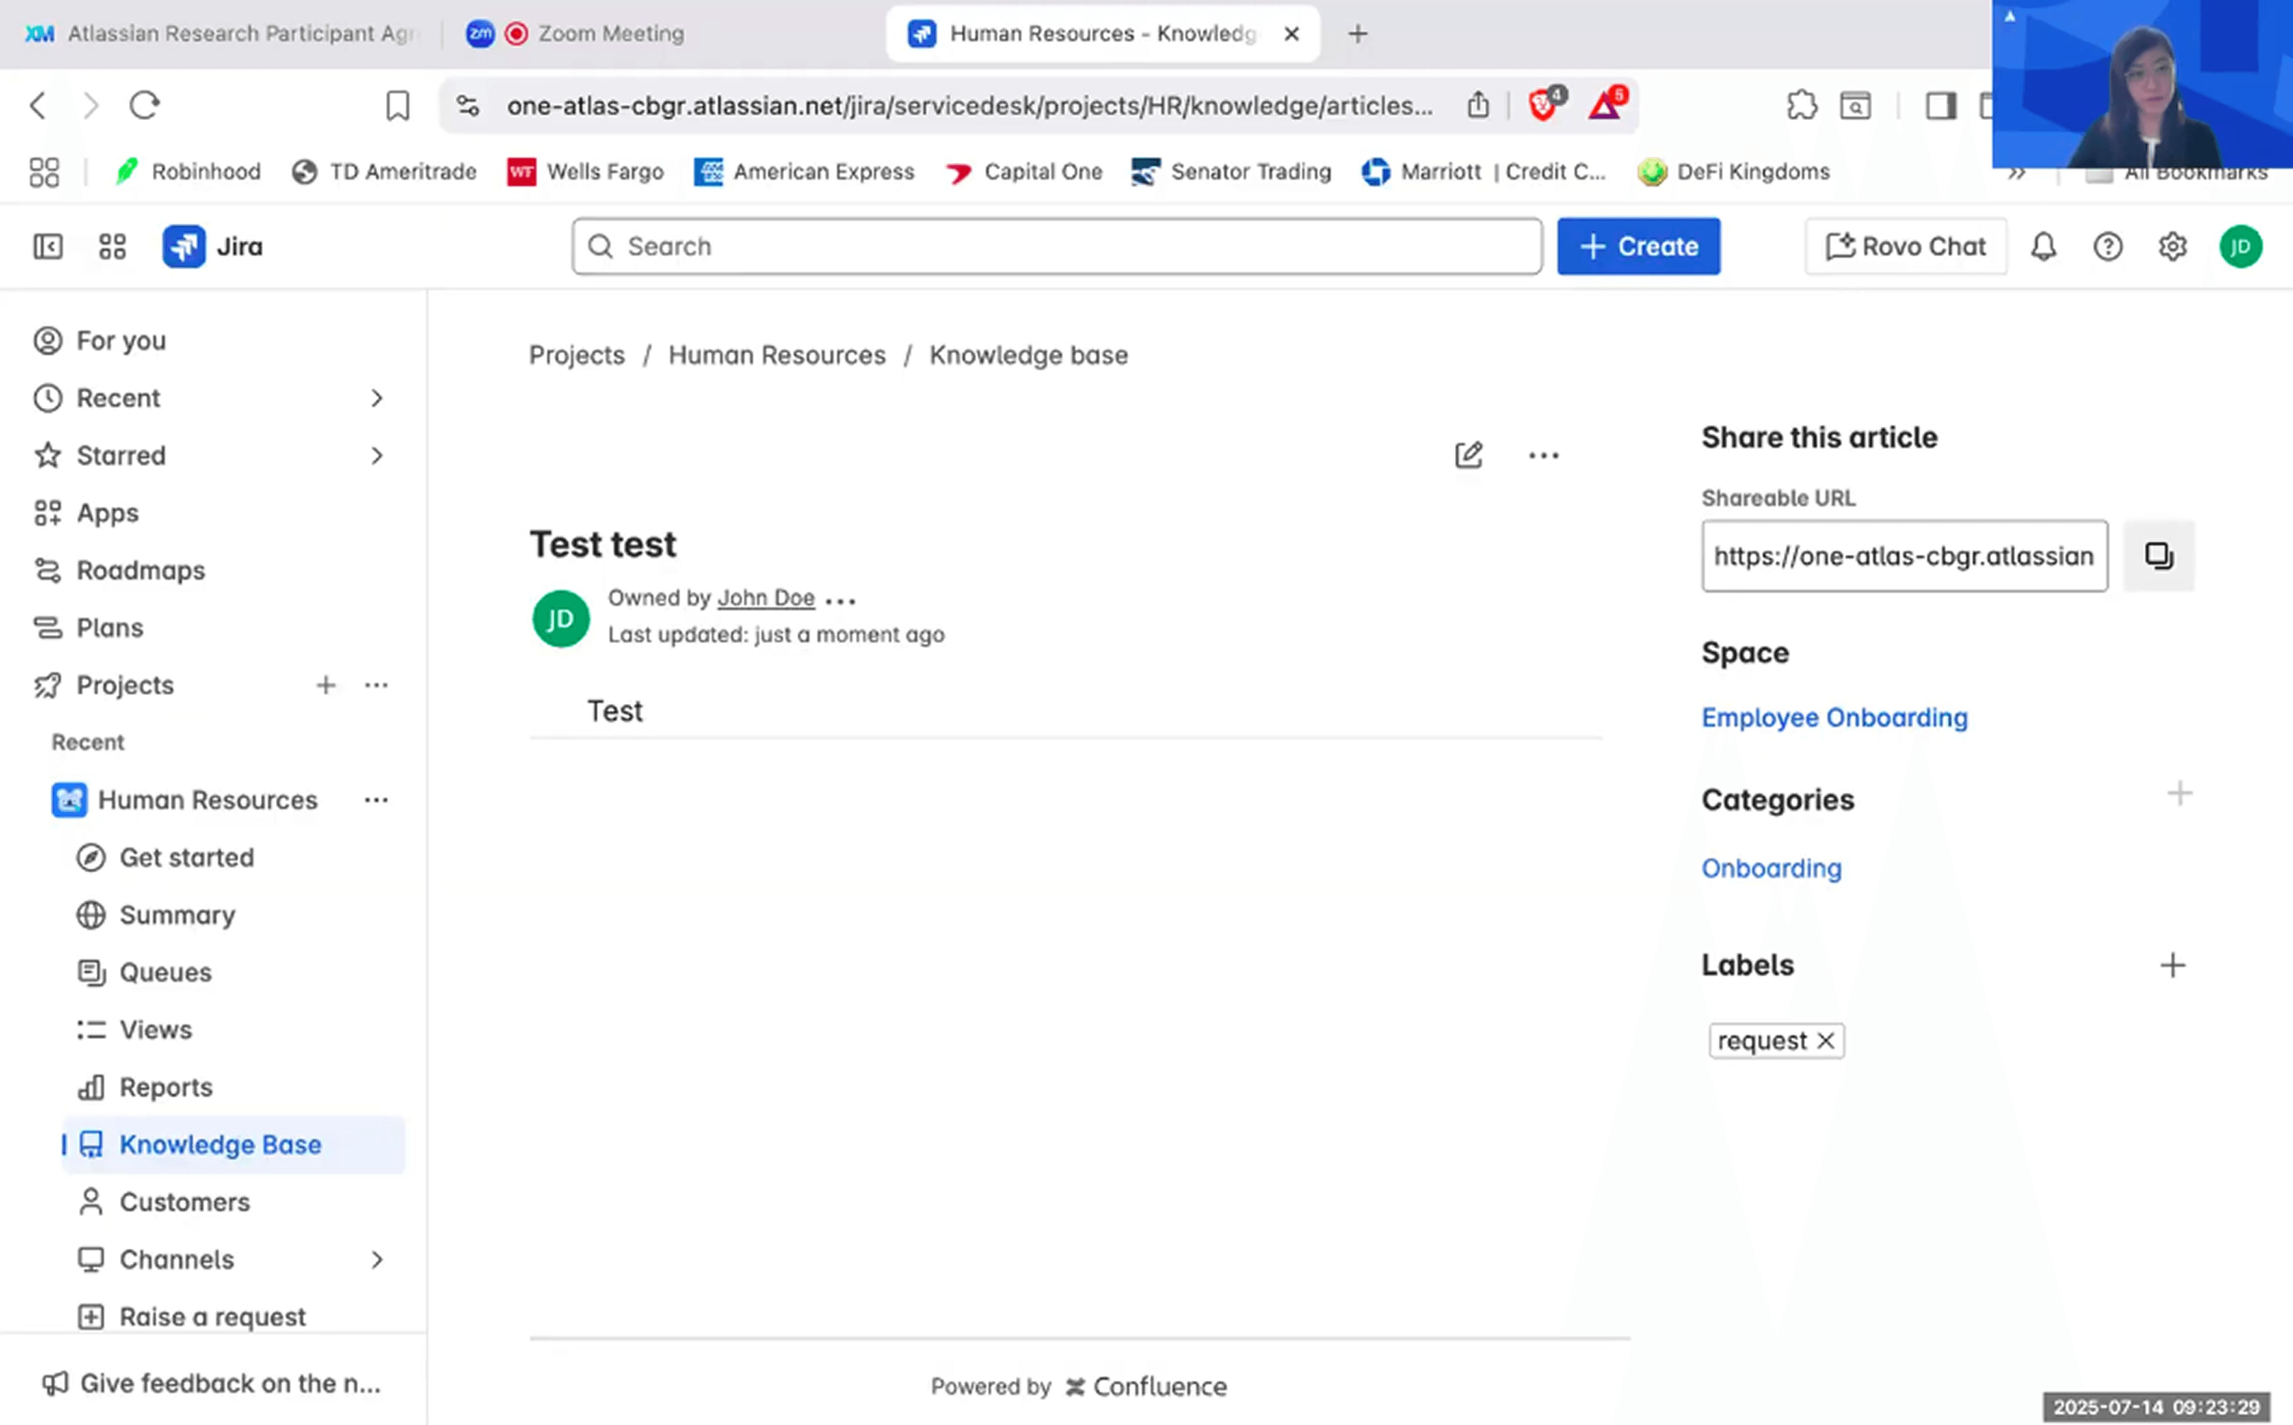Switch to the Zoom Meeting tab
The image size is (2293, 1425).
click(x=610, y=34)
